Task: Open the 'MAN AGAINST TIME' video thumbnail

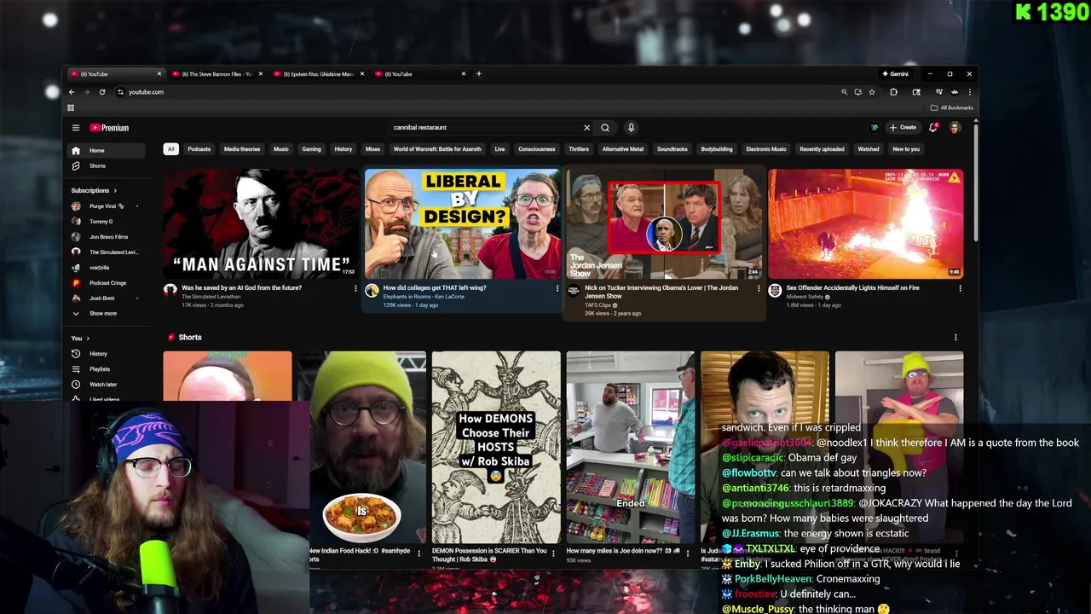Action: point(261,223)
